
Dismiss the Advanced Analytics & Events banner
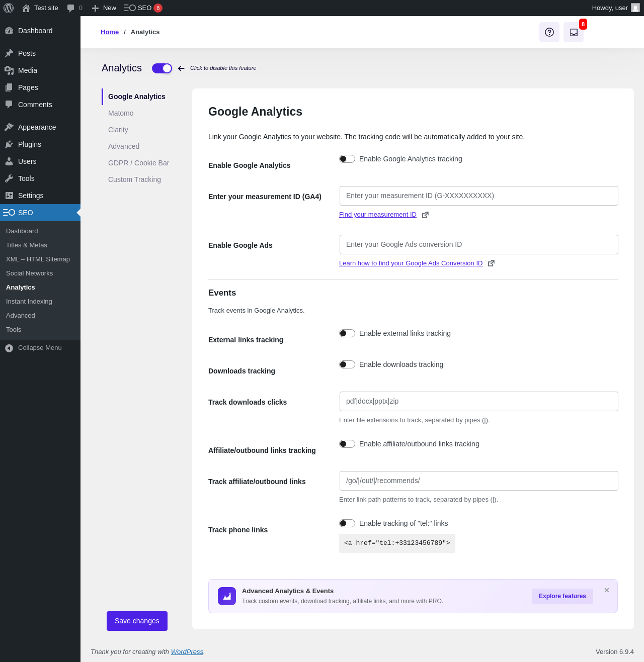607,590
